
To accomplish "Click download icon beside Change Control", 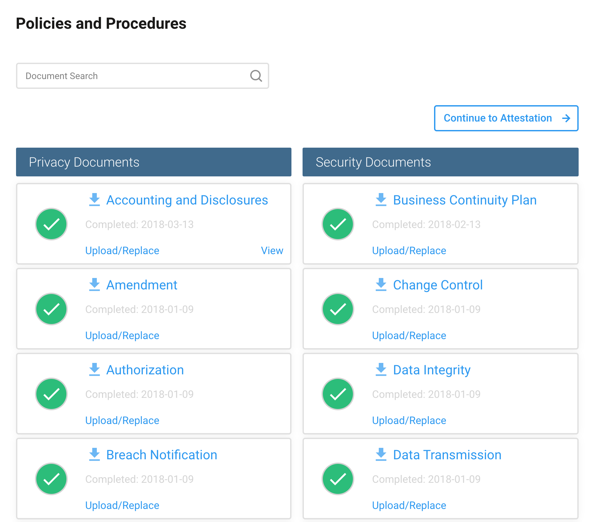I will [x=381, y=285].
